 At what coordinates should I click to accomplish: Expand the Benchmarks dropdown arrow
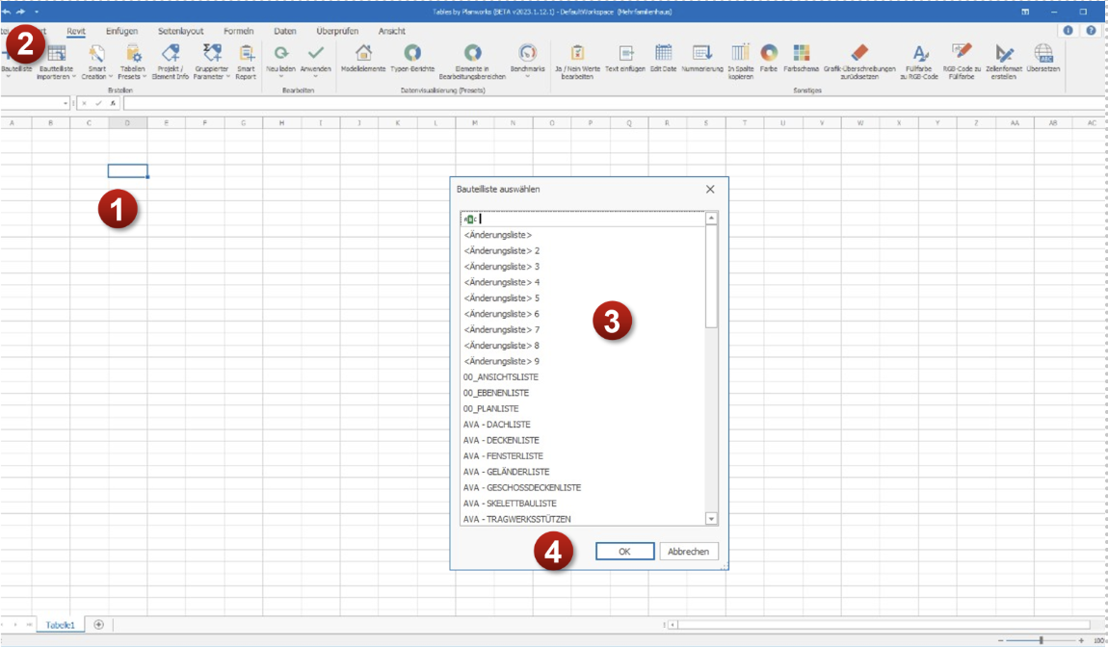coord(527,76)
